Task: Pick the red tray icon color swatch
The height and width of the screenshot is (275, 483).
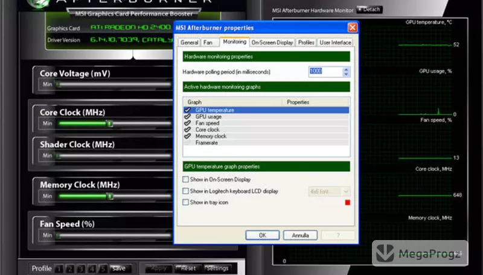Action: tap(348, 203)
